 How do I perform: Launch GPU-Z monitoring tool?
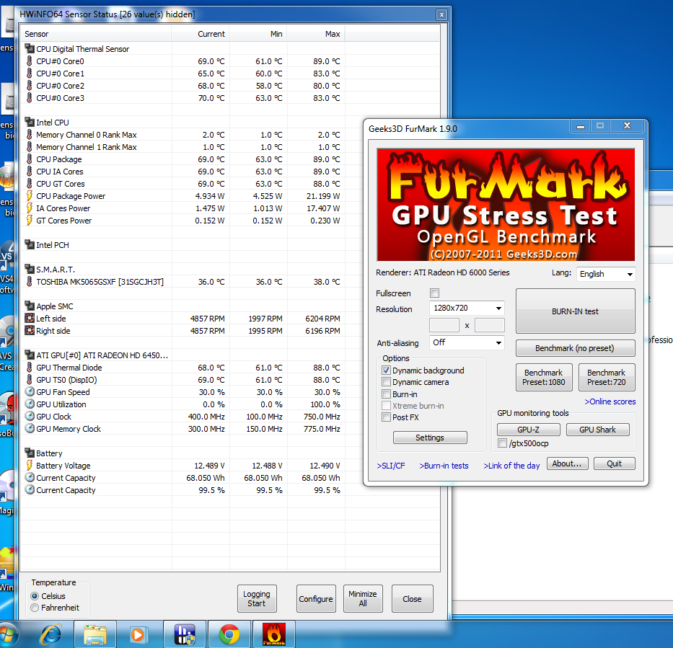[x=528, y=430]
